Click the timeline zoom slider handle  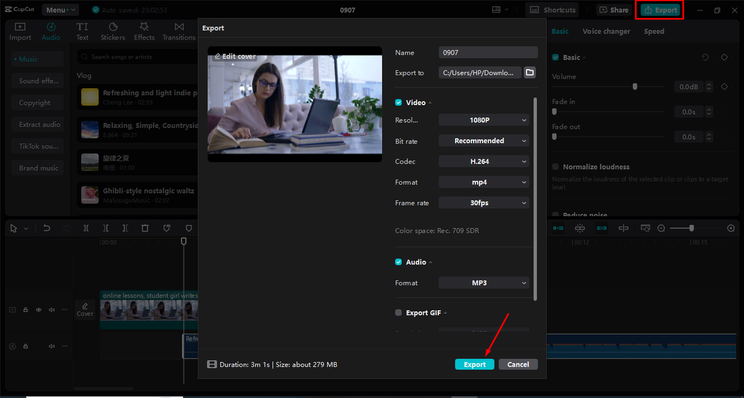pos(691,228)
